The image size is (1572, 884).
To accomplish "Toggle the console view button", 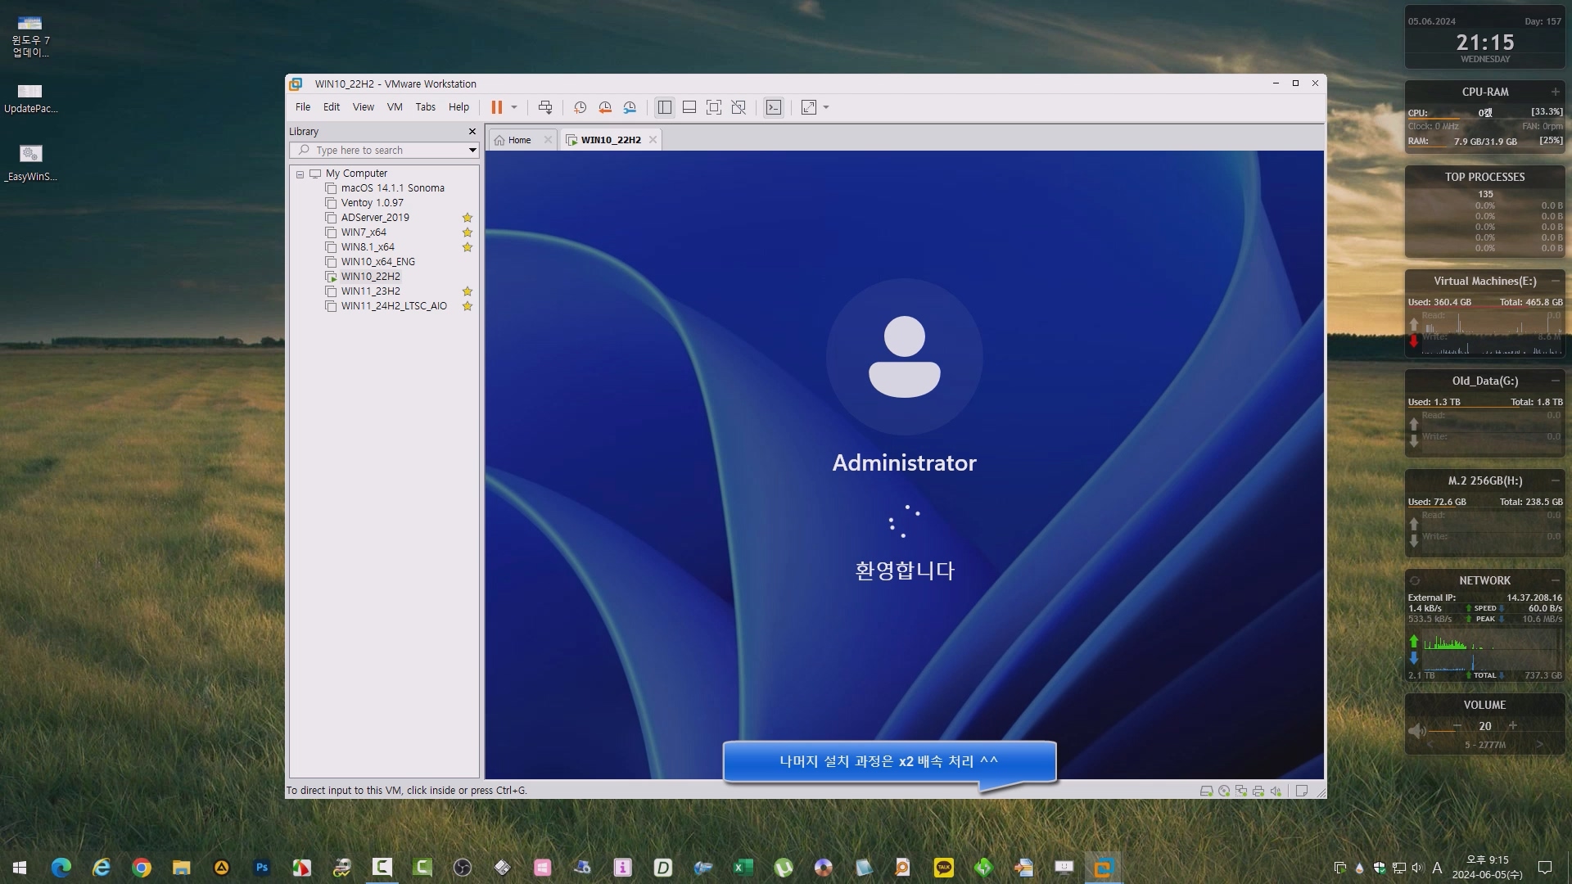I will coord(774,107).
